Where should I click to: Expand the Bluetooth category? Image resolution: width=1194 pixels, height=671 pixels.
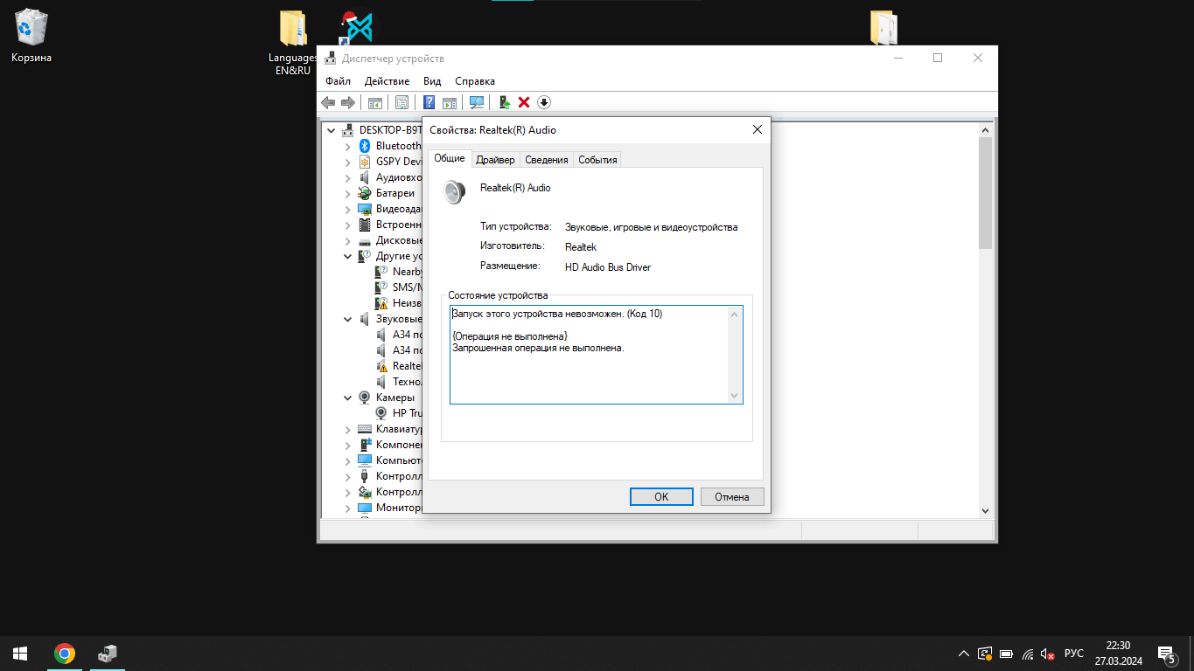(x=347, y=146)
